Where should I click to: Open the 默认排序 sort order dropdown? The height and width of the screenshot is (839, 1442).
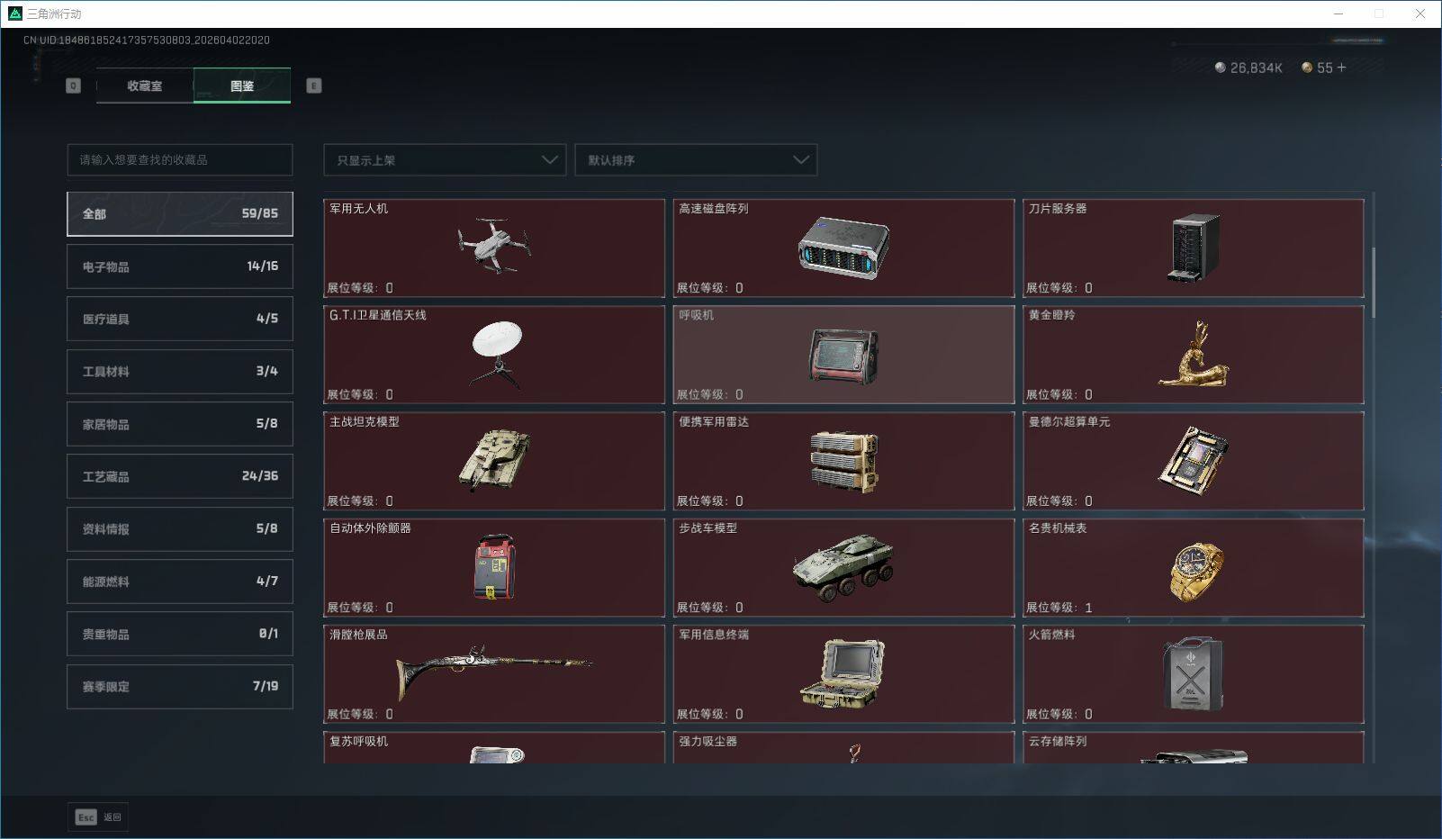pyautogui.click(x=695, y=159)
